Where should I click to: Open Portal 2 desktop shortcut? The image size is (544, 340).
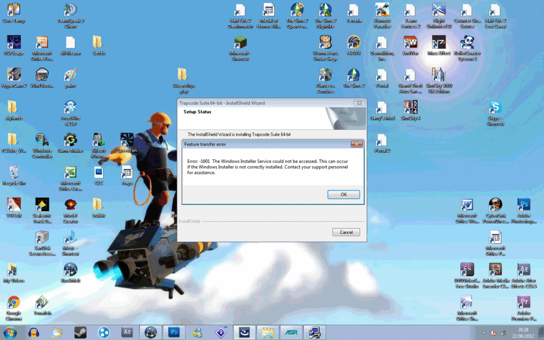[382, 142]
